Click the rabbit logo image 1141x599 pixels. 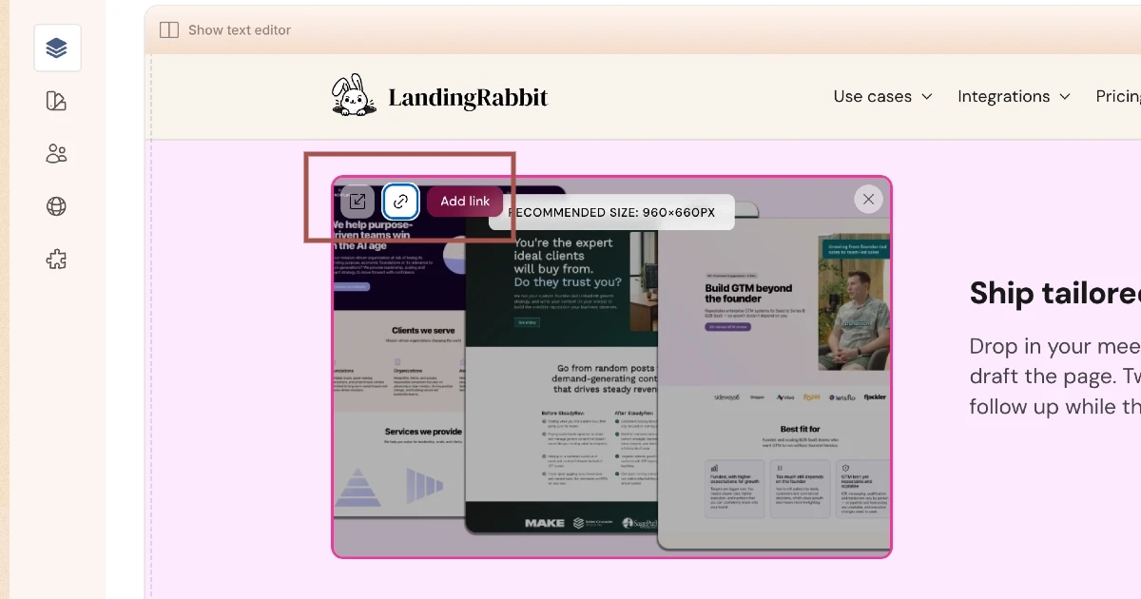coord(354,96)
